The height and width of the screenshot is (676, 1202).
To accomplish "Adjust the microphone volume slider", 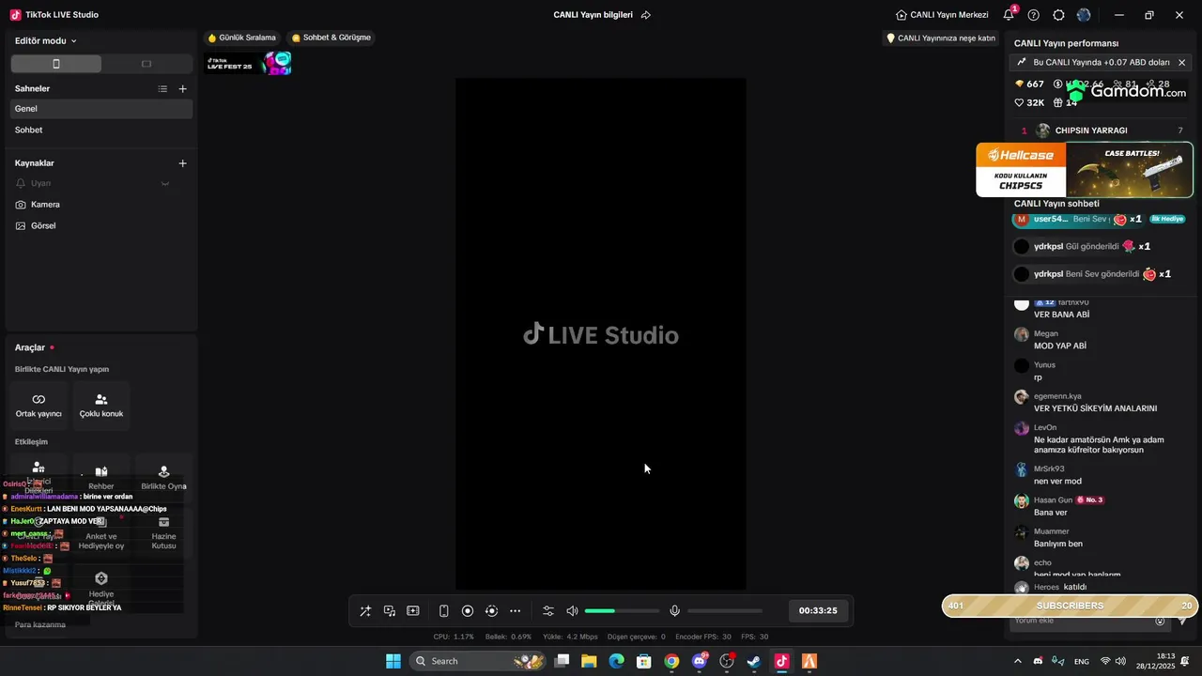I will [725, 611].
